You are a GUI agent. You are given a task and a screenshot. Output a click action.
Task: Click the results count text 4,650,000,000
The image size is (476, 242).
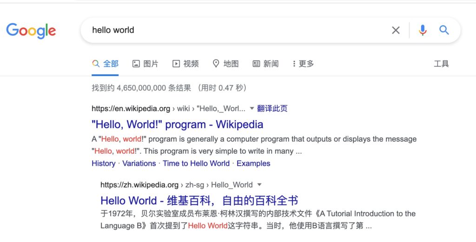coord(141,88)
